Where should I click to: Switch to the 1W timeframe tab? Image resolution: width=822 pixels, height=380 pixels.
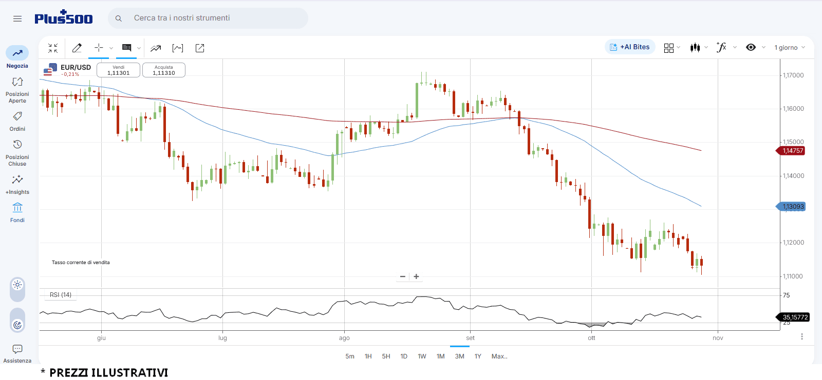[422, 356]
